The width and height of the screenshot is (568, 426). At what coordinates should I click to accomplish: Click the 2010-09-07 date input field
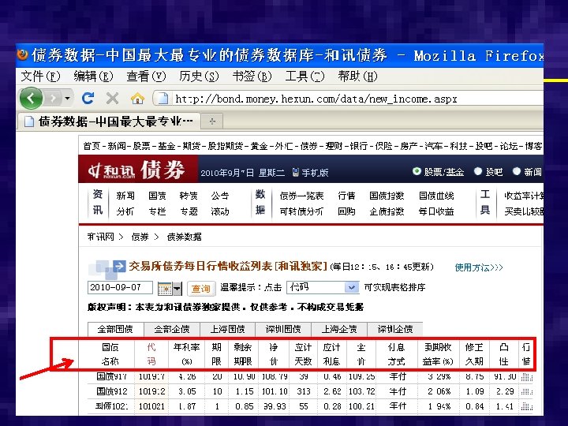(x=120, y=288)
